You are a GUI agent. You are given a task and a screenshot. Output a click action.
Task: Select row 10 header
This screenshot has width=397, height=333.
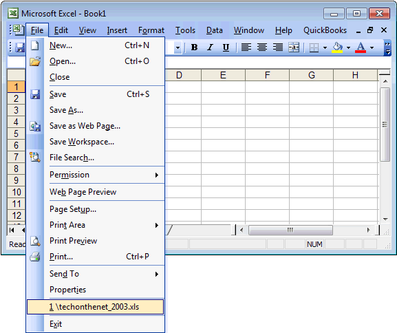click(17, 192)
